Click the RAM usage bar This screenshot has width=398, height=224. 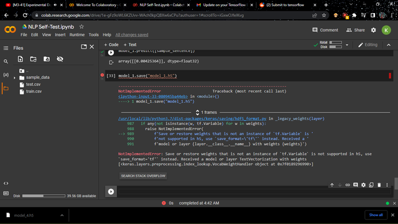click(336, 43)
